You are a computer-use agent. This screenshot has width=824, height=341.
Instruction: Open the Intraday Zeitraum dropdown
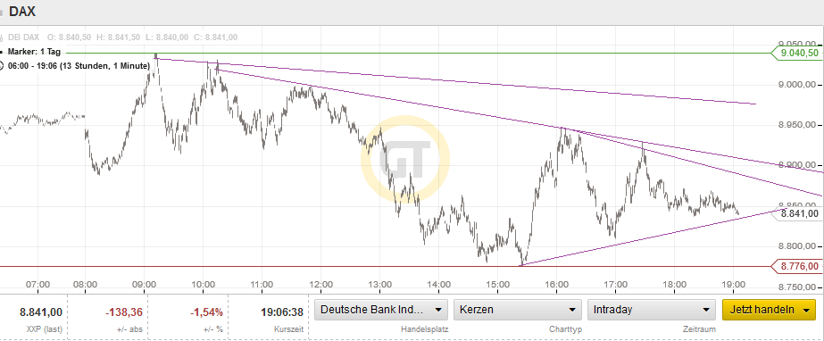coord(652,310)
